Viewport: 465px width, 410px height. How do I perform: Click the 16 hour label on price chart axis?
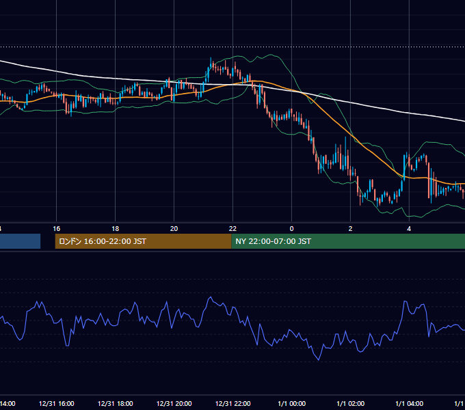point(56,229)
